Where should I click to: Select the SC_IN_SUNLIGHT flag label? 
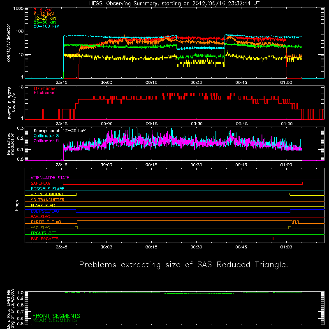click(47, 194)
